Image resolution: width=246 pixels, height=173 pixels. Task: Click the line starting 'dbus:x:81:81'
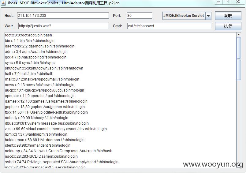(x=47, y=123)
